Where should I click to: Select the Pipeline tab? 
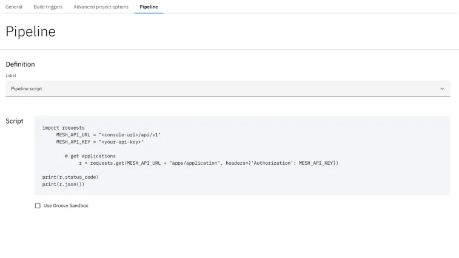click(x=149, y=7)
